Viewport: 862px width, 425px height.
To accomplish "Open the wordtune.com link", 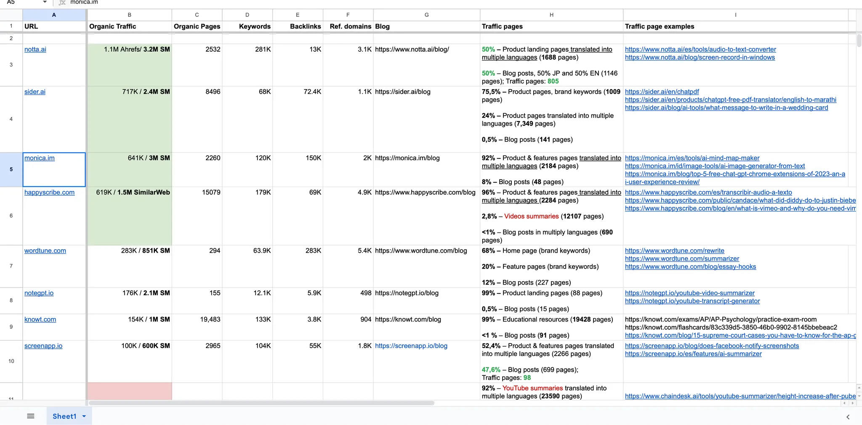I will [x=45, y=251].
